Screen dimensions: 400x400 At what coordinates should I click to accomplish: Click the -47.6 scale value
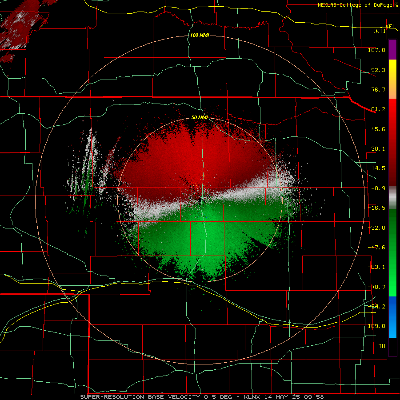click(376, 248)
